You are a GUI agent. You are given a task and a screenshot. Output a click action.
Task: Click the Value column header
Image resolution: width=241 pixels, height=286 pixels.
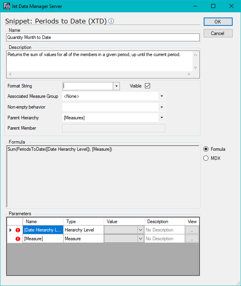[x=124, y=222]
